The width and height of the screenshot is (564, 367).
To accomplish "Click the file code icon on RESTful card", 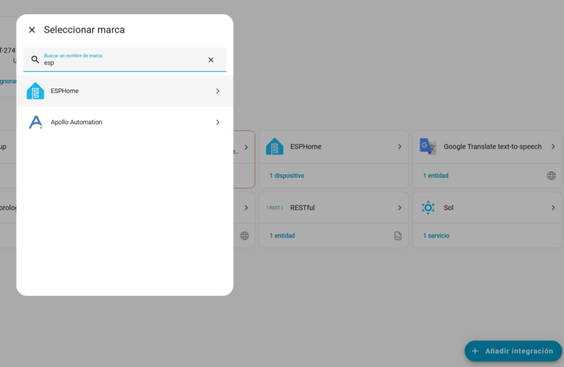I will click(398, 236).
